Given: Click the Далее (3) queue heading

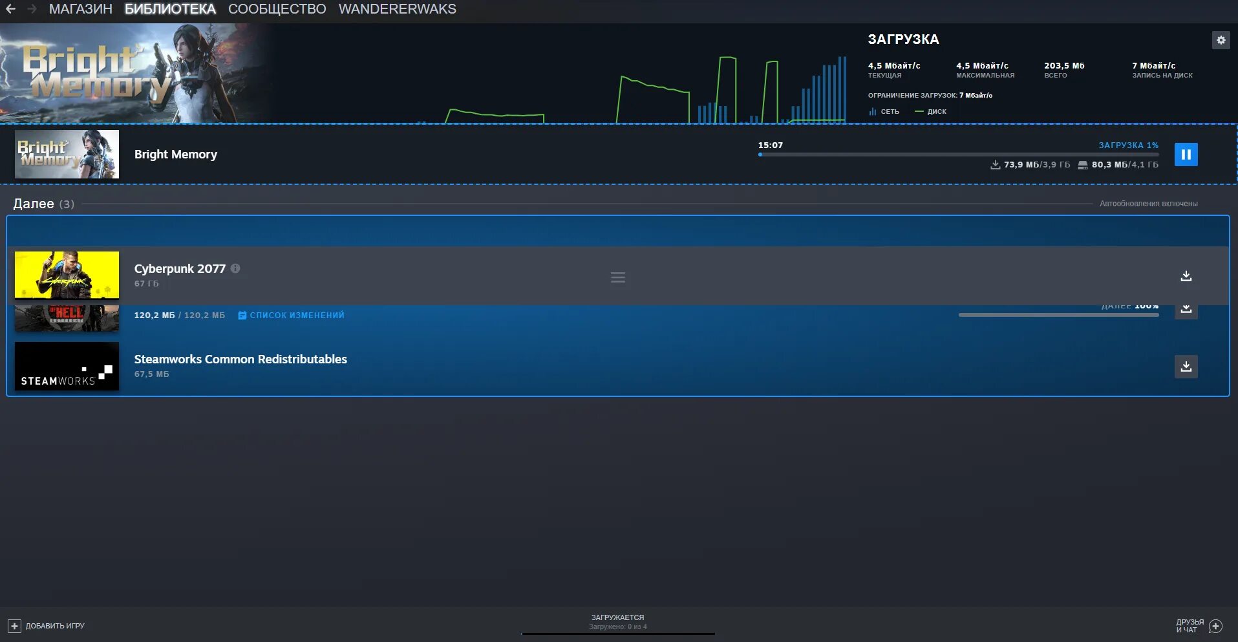Looking at the screenshot, I should pyautogui.click(x=43, y=204).
